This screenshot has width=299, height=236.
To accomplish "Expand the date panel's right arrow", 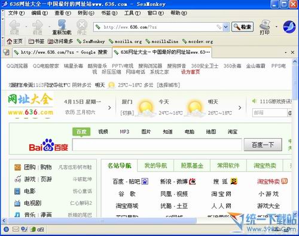I will 109,108.
